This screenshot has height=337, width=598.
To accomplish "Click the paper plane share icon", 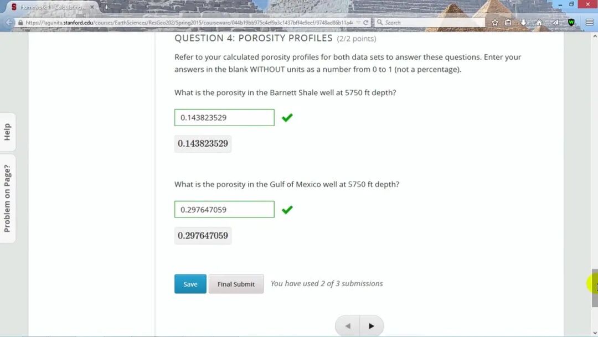I will (x=555, y=23).
